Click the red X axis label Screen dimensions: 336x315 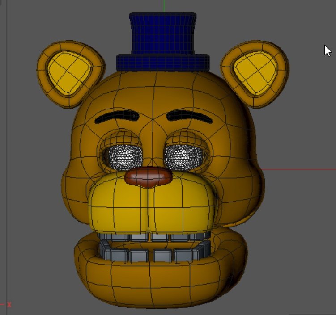tap(9, 305)
